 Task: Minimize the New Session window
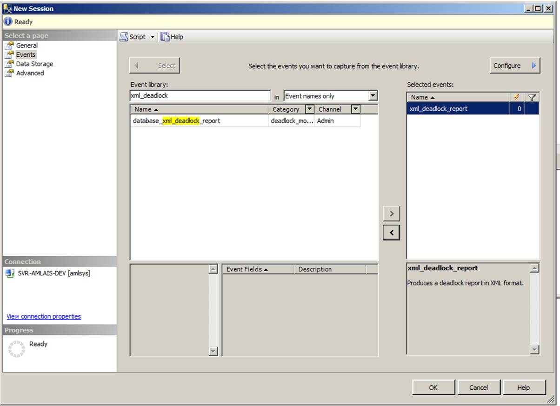tap(528, 8)
